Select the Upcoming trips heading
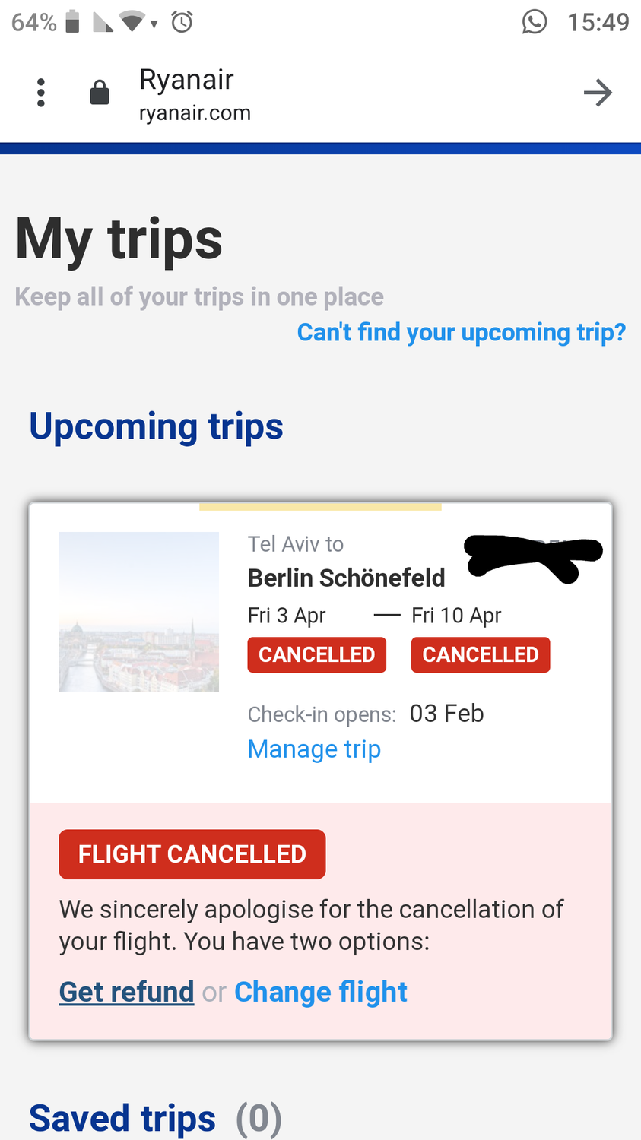Screen dimensions: 641x1140 click(x=156, y=426)
